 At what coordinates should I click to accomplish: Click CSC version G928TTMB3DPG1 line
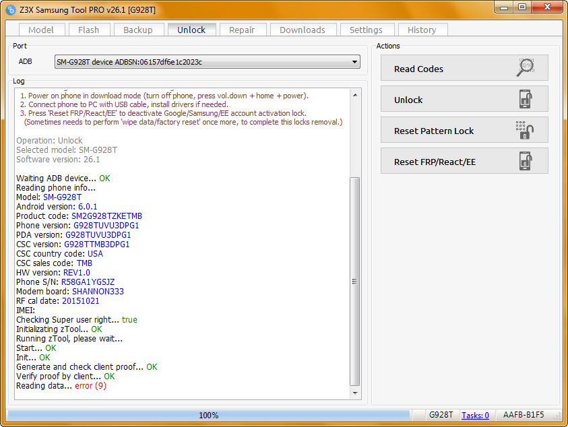(73, 244)
